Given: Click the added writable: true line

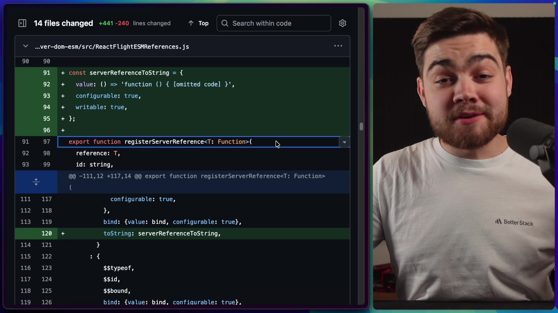Looking at the screenshot, I should [101, 107].
